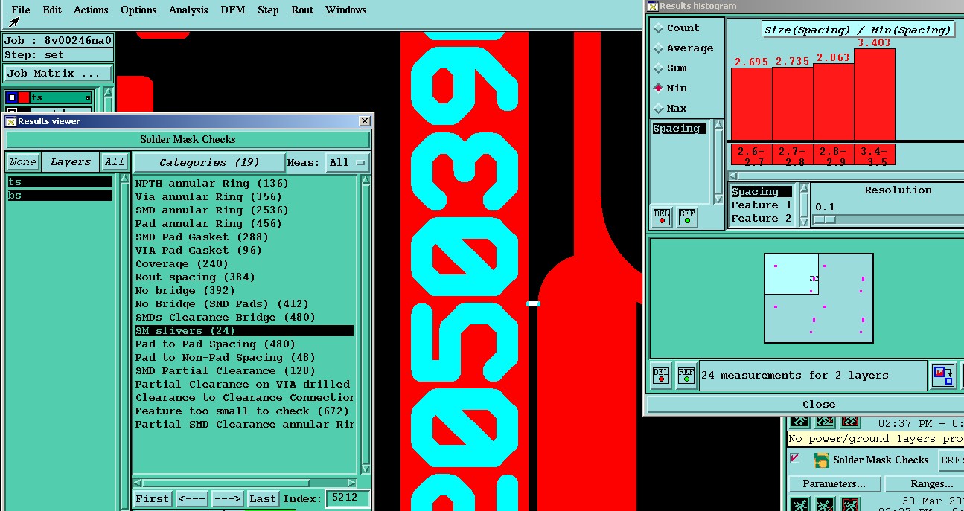This screenshot has height=511, width=964.
Task: Toggle the Solder Mask Checks checkbox
Action: coord(795,458)
